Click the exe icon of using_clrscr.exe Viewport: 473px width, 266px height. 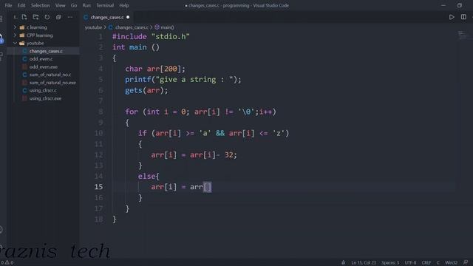coord(24,98)
